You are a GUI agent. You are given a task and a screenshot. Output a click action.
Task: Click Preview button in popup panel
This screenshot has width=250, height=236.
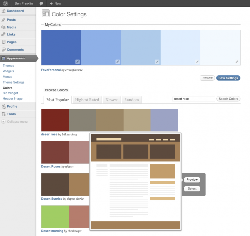[x=192, y=180]
